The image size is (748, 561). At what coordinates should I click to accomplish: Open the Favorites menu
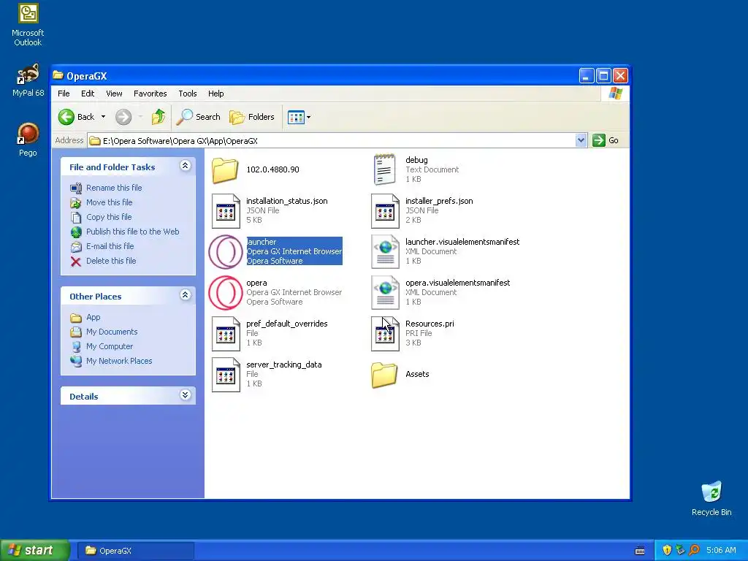click(150, 93)
